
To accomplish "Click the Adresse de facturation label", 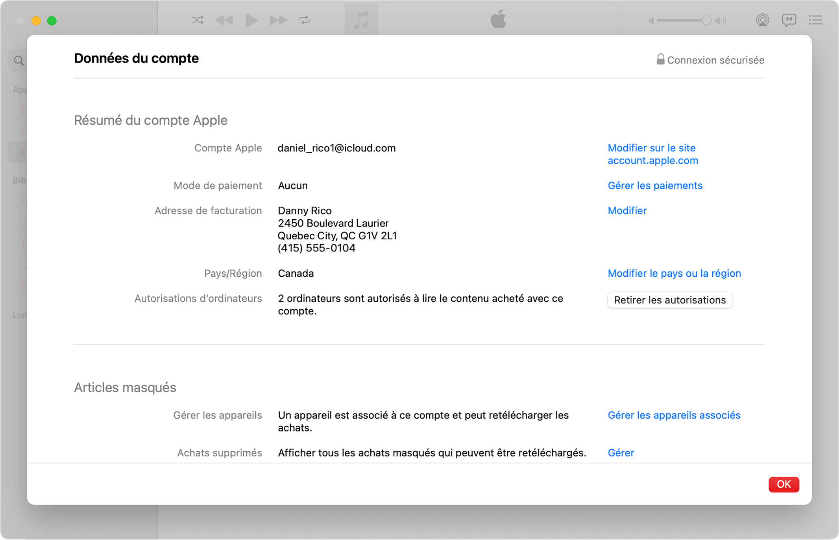I will click(208, 211).
